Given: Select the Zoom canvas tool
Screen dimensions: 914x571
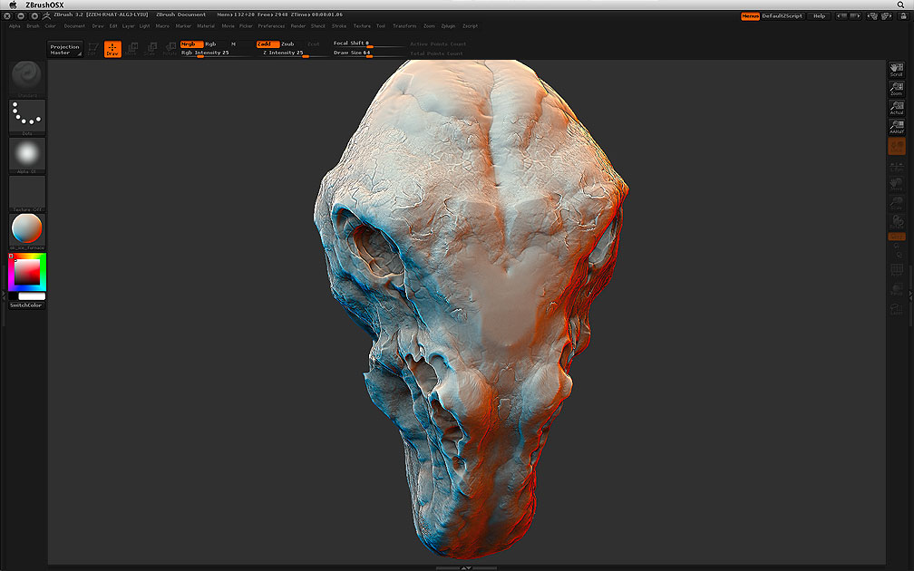Looking at the screenshot, I should pos(897,89).
